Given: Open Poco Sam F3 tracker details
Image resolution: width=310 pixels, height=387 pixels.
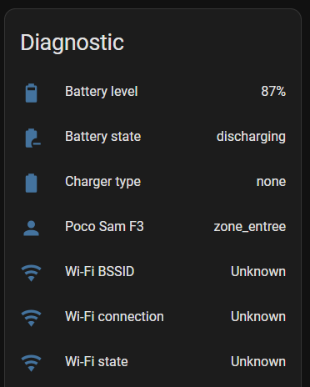Looking at the screenshot, I should pos(153,227).
